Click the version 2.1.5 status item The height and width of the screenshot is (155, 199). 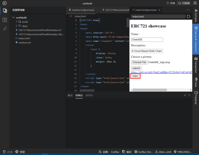pos(8,152)
